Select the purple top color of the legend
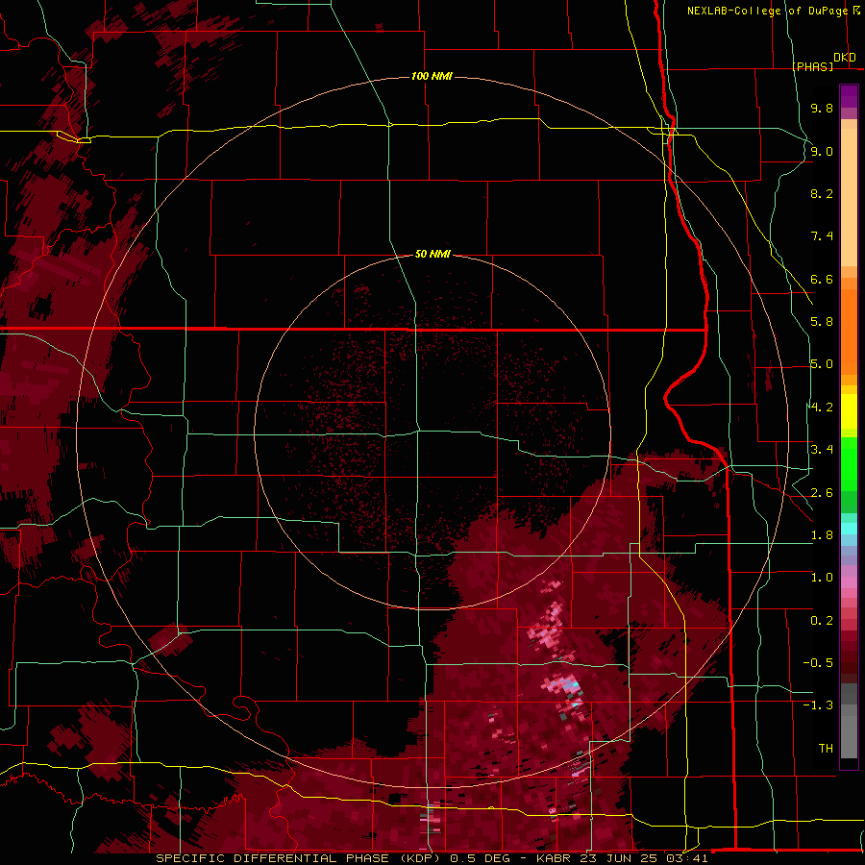 coord(849,96)
